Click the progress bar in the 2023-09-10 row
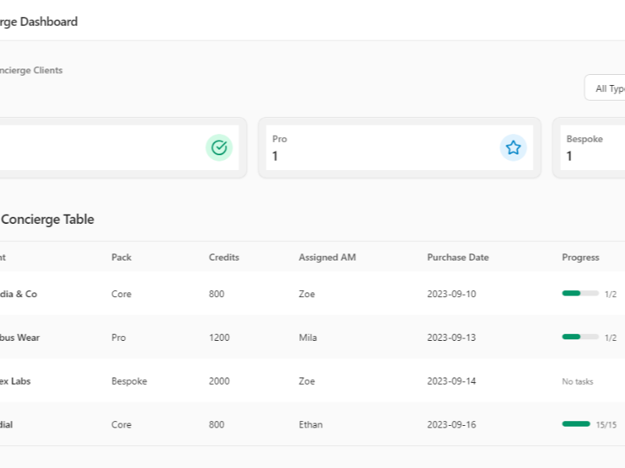 [x=580, y=293]
